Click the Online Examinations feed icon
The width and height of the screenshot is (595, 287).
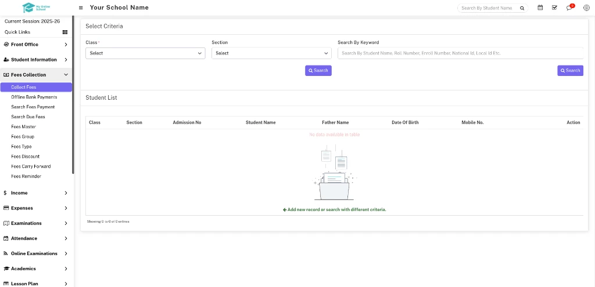point(6,253)
